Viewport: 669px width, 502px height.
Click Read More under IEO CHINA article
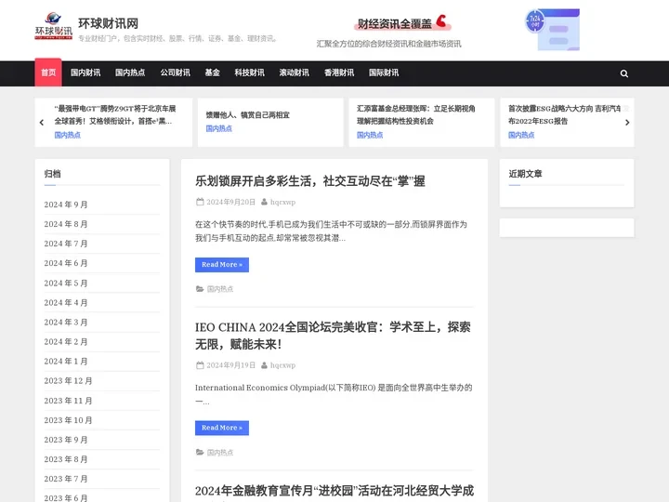[222, 428]
